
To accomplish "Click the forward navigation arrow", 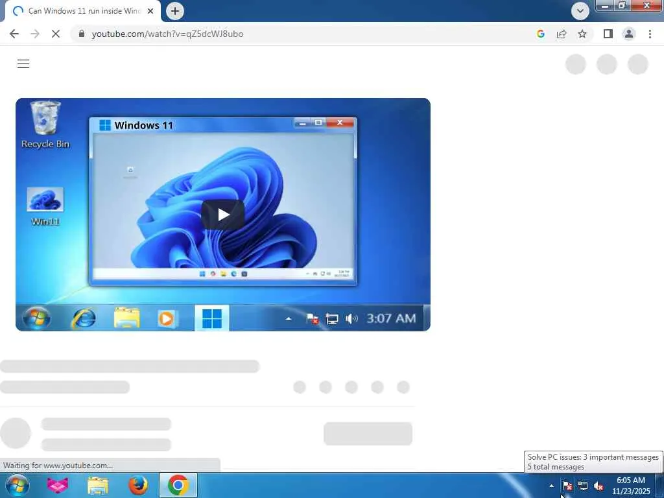I will pos(35,34).
